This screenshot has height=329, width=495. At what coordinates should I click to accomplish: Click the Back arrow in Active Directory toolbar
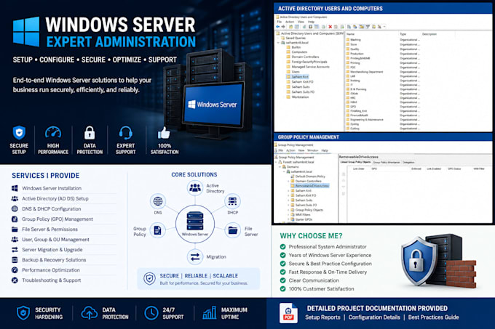tap(278, 27)
